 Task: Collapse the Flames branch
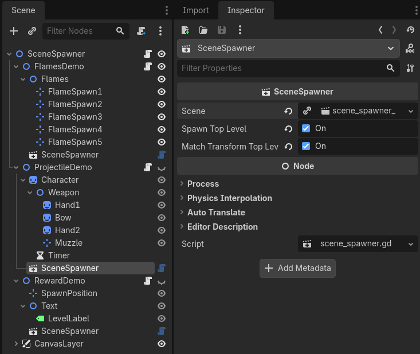(23, 79)
